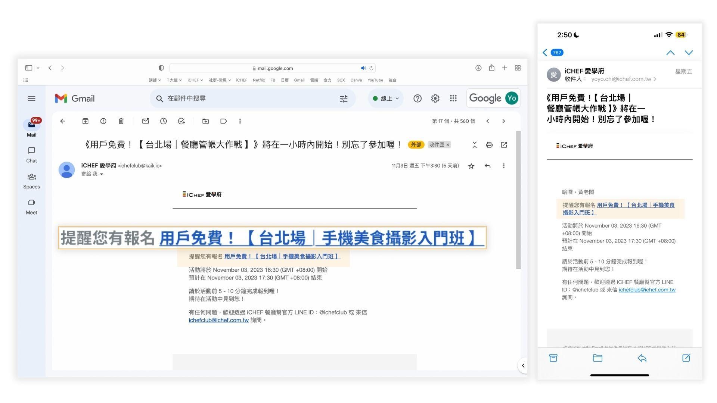
Task: Expand the side panel arrow
Action: click(x=523, y=366)
